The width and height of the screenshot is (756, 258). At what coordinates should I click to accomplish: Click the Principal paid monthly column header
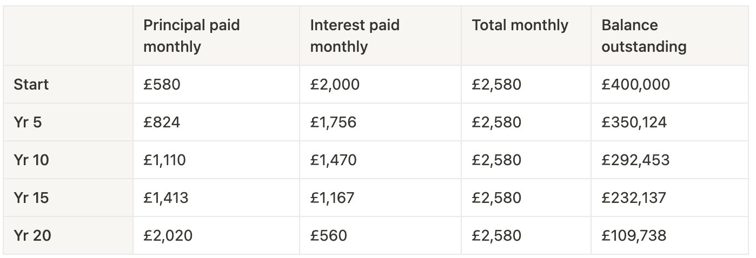pos(216,36)
